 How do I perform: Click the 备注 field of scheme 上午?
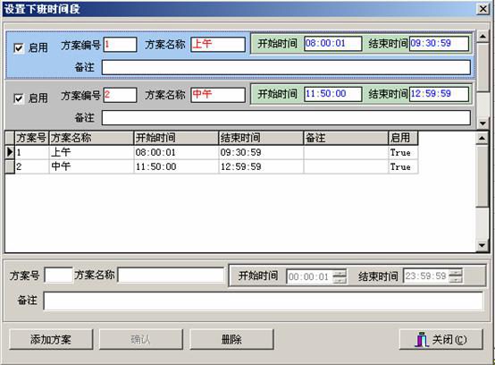pyautogui.click(x=286, y=67)
